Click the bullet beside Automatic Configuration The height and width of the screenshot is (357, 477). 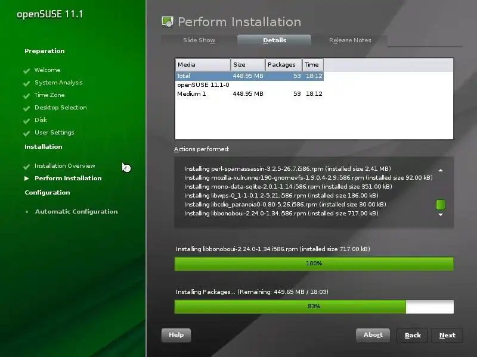point(27,212)
